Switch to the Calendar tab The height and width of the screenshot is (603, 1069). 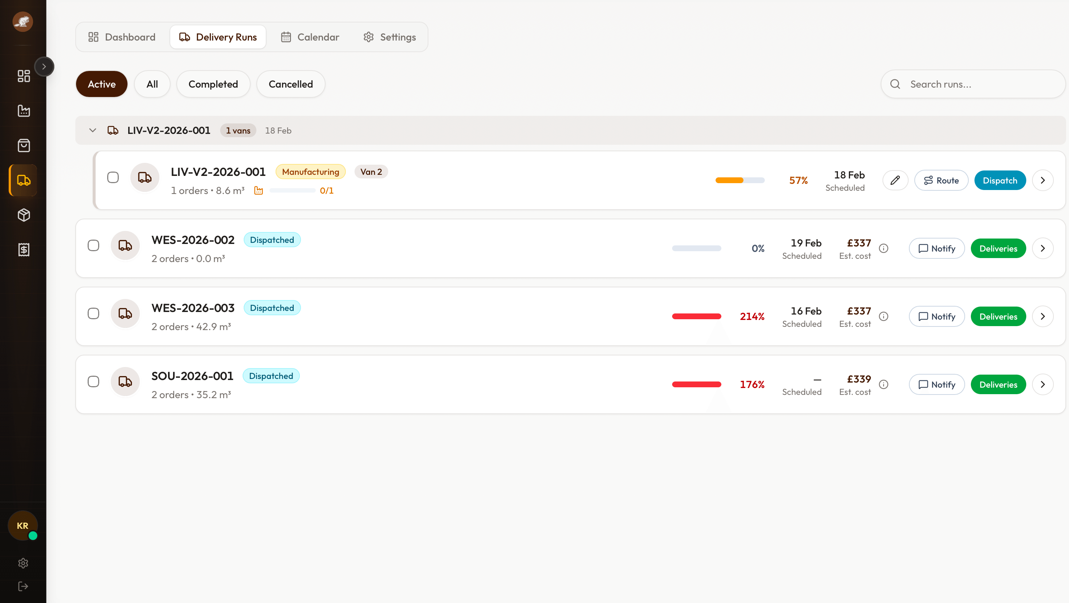310,37
